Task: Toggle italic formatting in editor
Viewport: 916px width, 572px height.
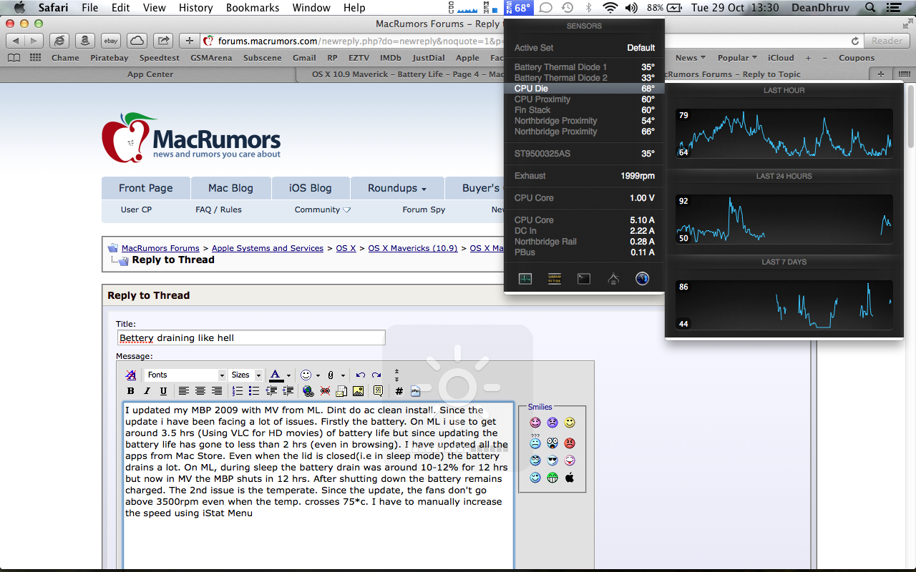Action: (147, 391)
